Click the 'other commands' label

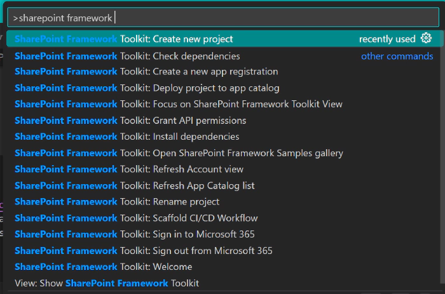pos(397,56)
